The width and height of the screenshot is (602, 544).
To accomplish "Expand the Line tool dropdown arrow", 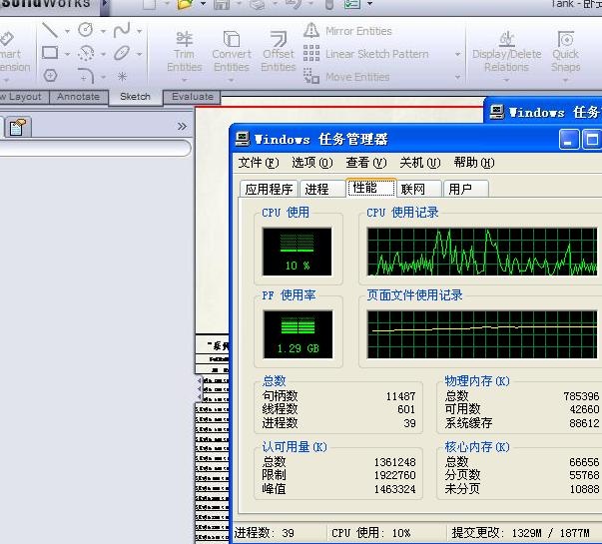I will (x=67, y=31).
